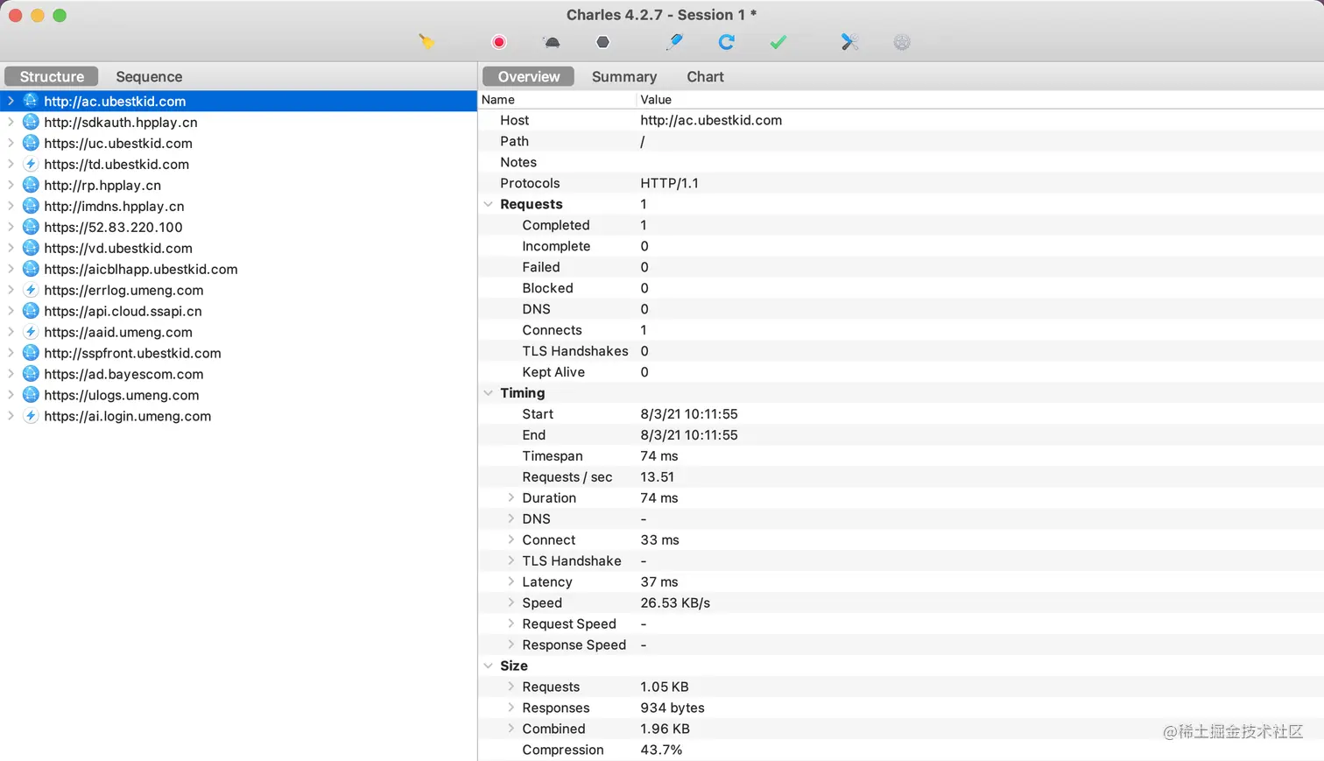Switch to the Sequence view
The image size is (1324, 761).
point(149,76)
